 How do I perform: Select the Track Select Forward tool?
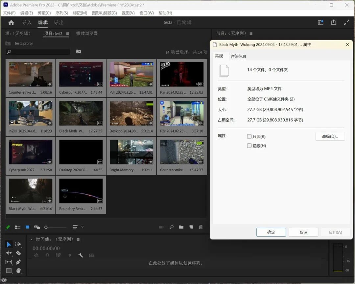(x=18, y=244)
